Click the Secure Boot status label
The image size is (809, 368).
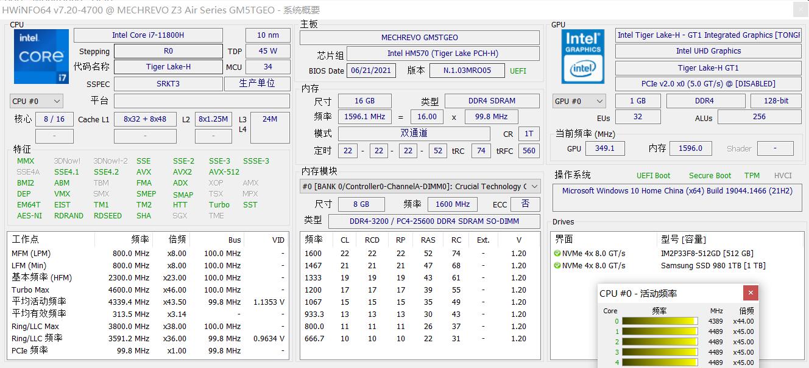[710, 176]
